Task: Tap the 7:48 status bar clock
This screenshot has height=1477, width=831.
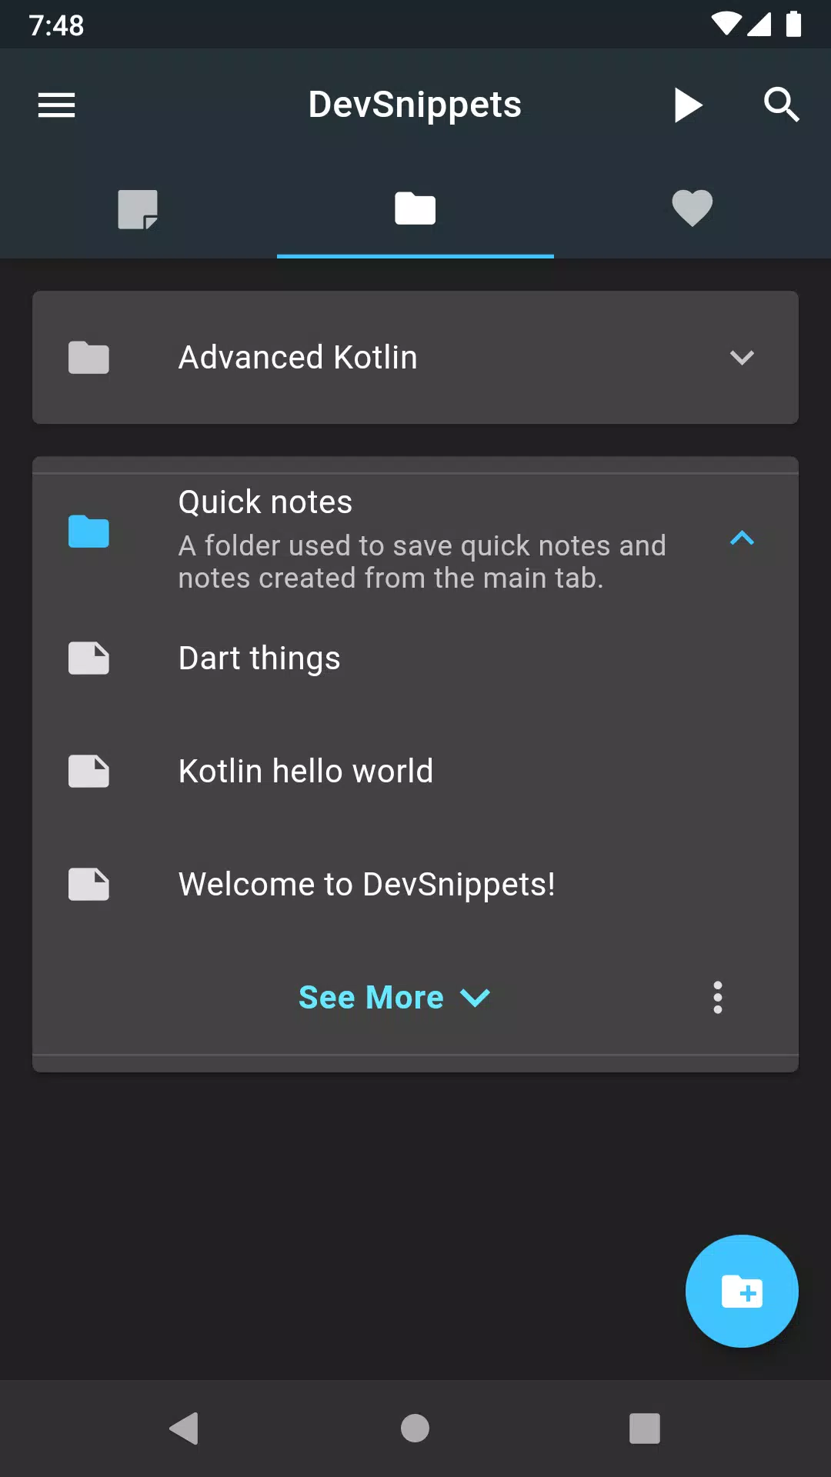Action: pos(56,25)
